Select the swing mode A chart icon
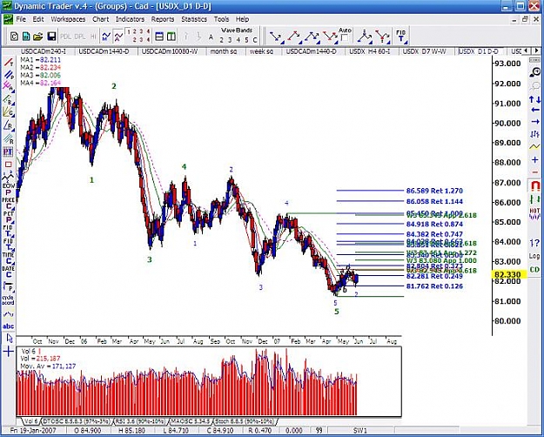 (x=118, y=37)
